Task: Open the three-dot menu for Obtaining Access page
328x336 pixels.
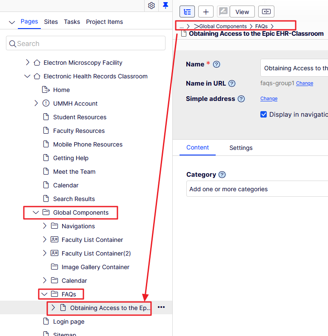Action: click(x=161, y=307)
